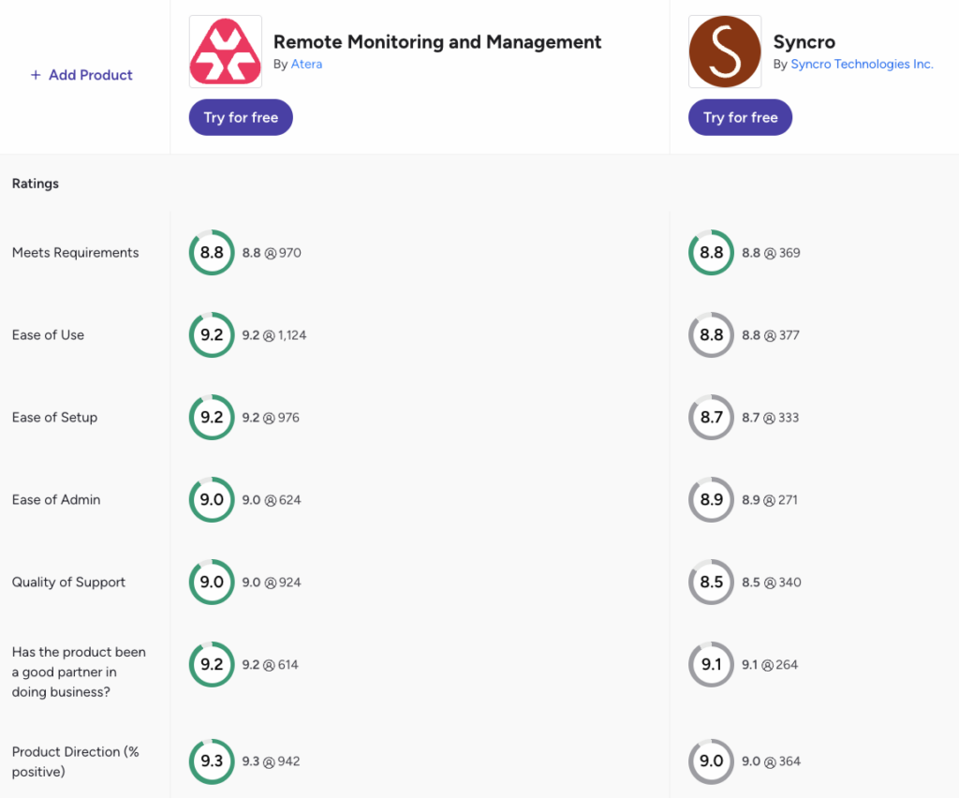Click the Ease of Use row label
The width and height of the screenshot is (959, 798).
point(49,335)
